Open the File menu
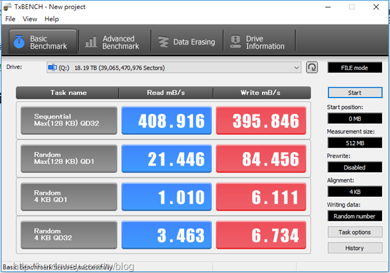This screenshot has width=390, height=273. coord(10,19)
